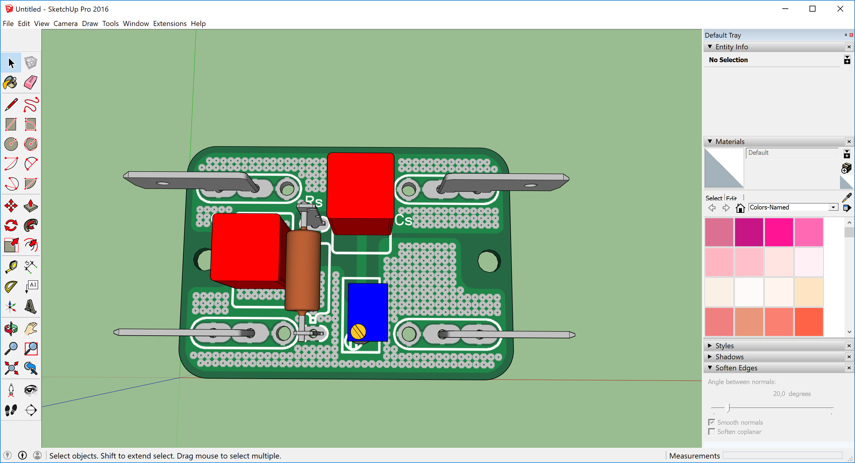Pick the bright orange-red color swatch
Screen dimensions: 855x463
pyautogui.click(x=808, y=321)
